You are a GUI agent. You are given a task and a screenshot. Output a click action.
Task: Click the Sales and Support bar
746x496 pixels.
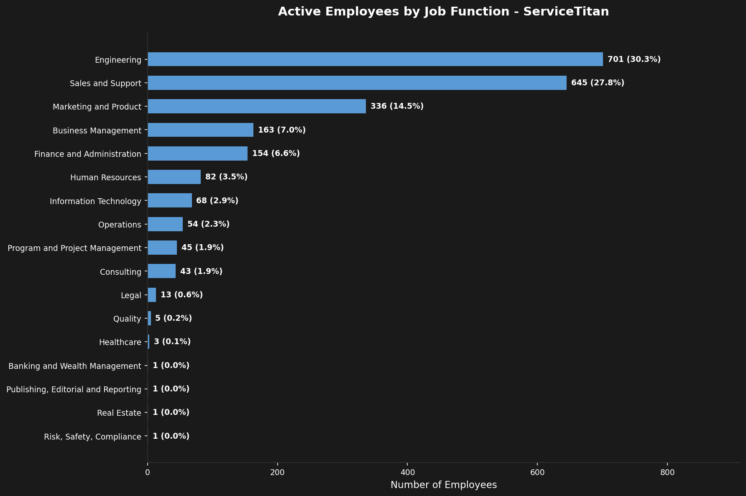(x=357, y=83)
